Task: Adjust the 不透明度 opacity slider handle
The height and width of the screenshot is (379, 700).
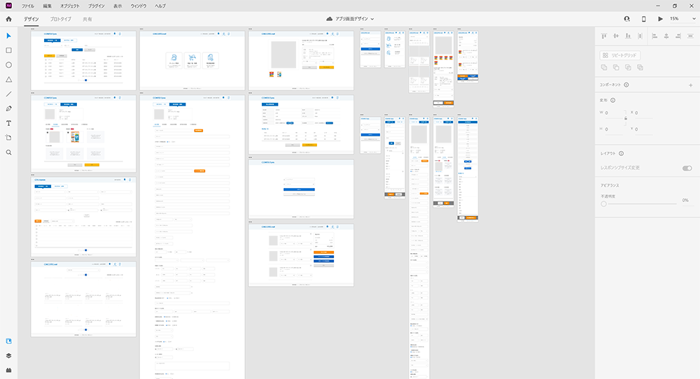Action: [603, 203]
